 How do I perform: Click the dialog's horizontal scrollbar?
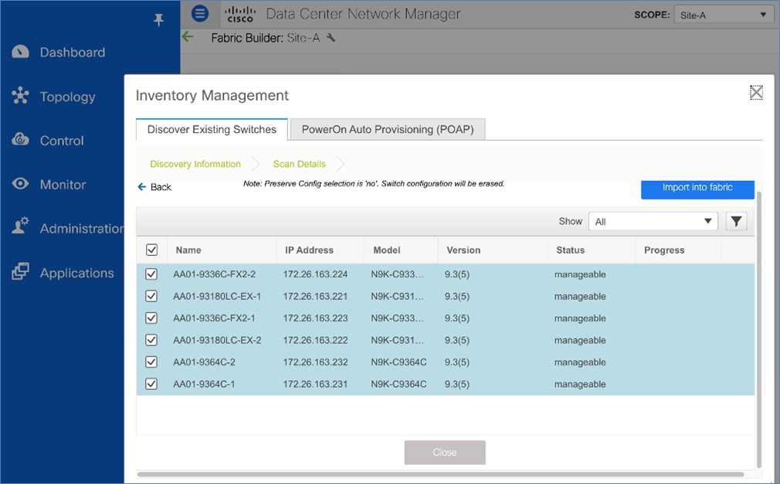440,475
